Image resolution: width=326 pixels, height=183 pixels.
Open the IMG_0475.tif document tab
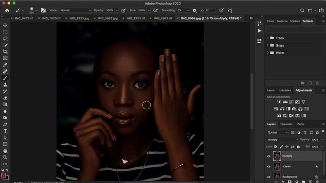tap(24, 18)
